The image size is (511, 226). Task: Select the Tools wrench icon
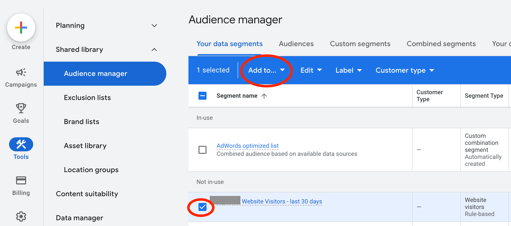(21, 144)
